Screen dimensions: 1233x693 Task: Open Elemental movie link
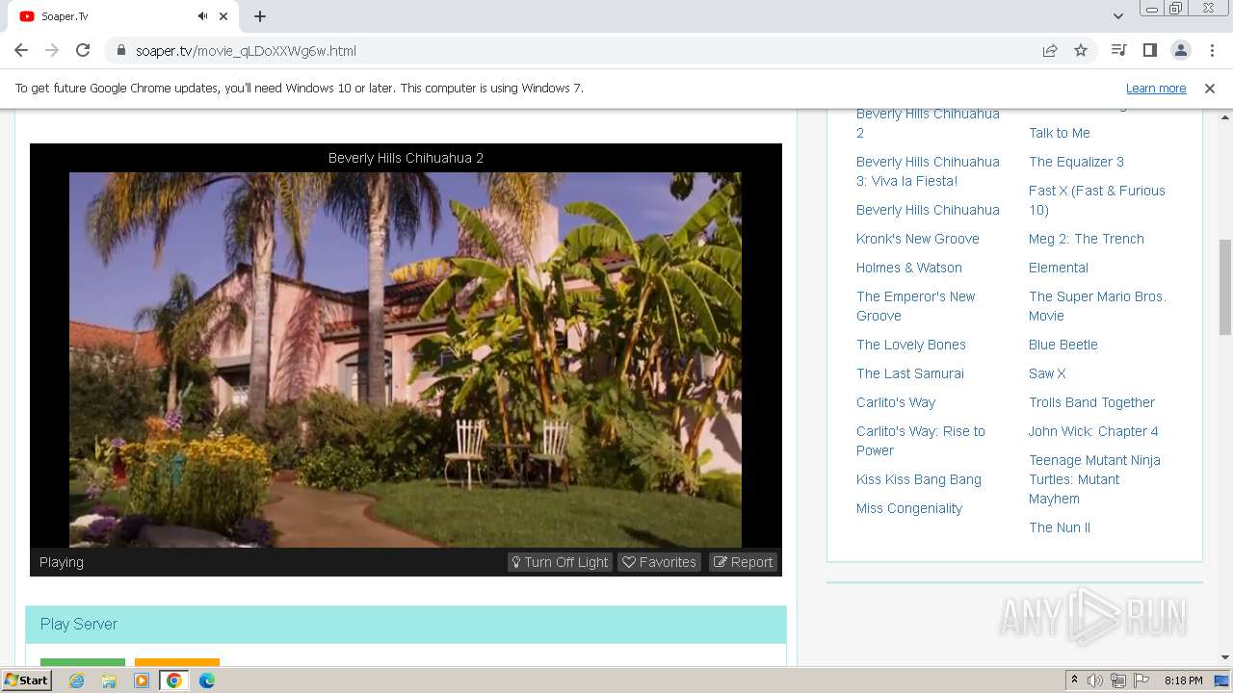pos(1058,268)
